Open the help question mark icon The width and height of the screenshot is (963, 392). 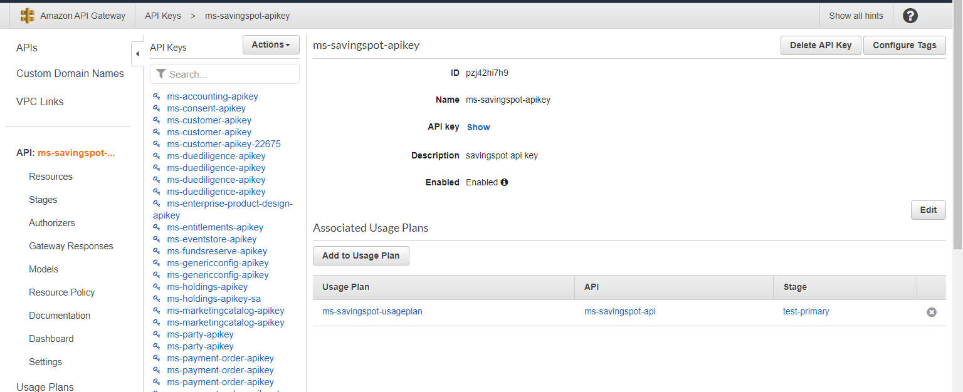coord(910,16)
